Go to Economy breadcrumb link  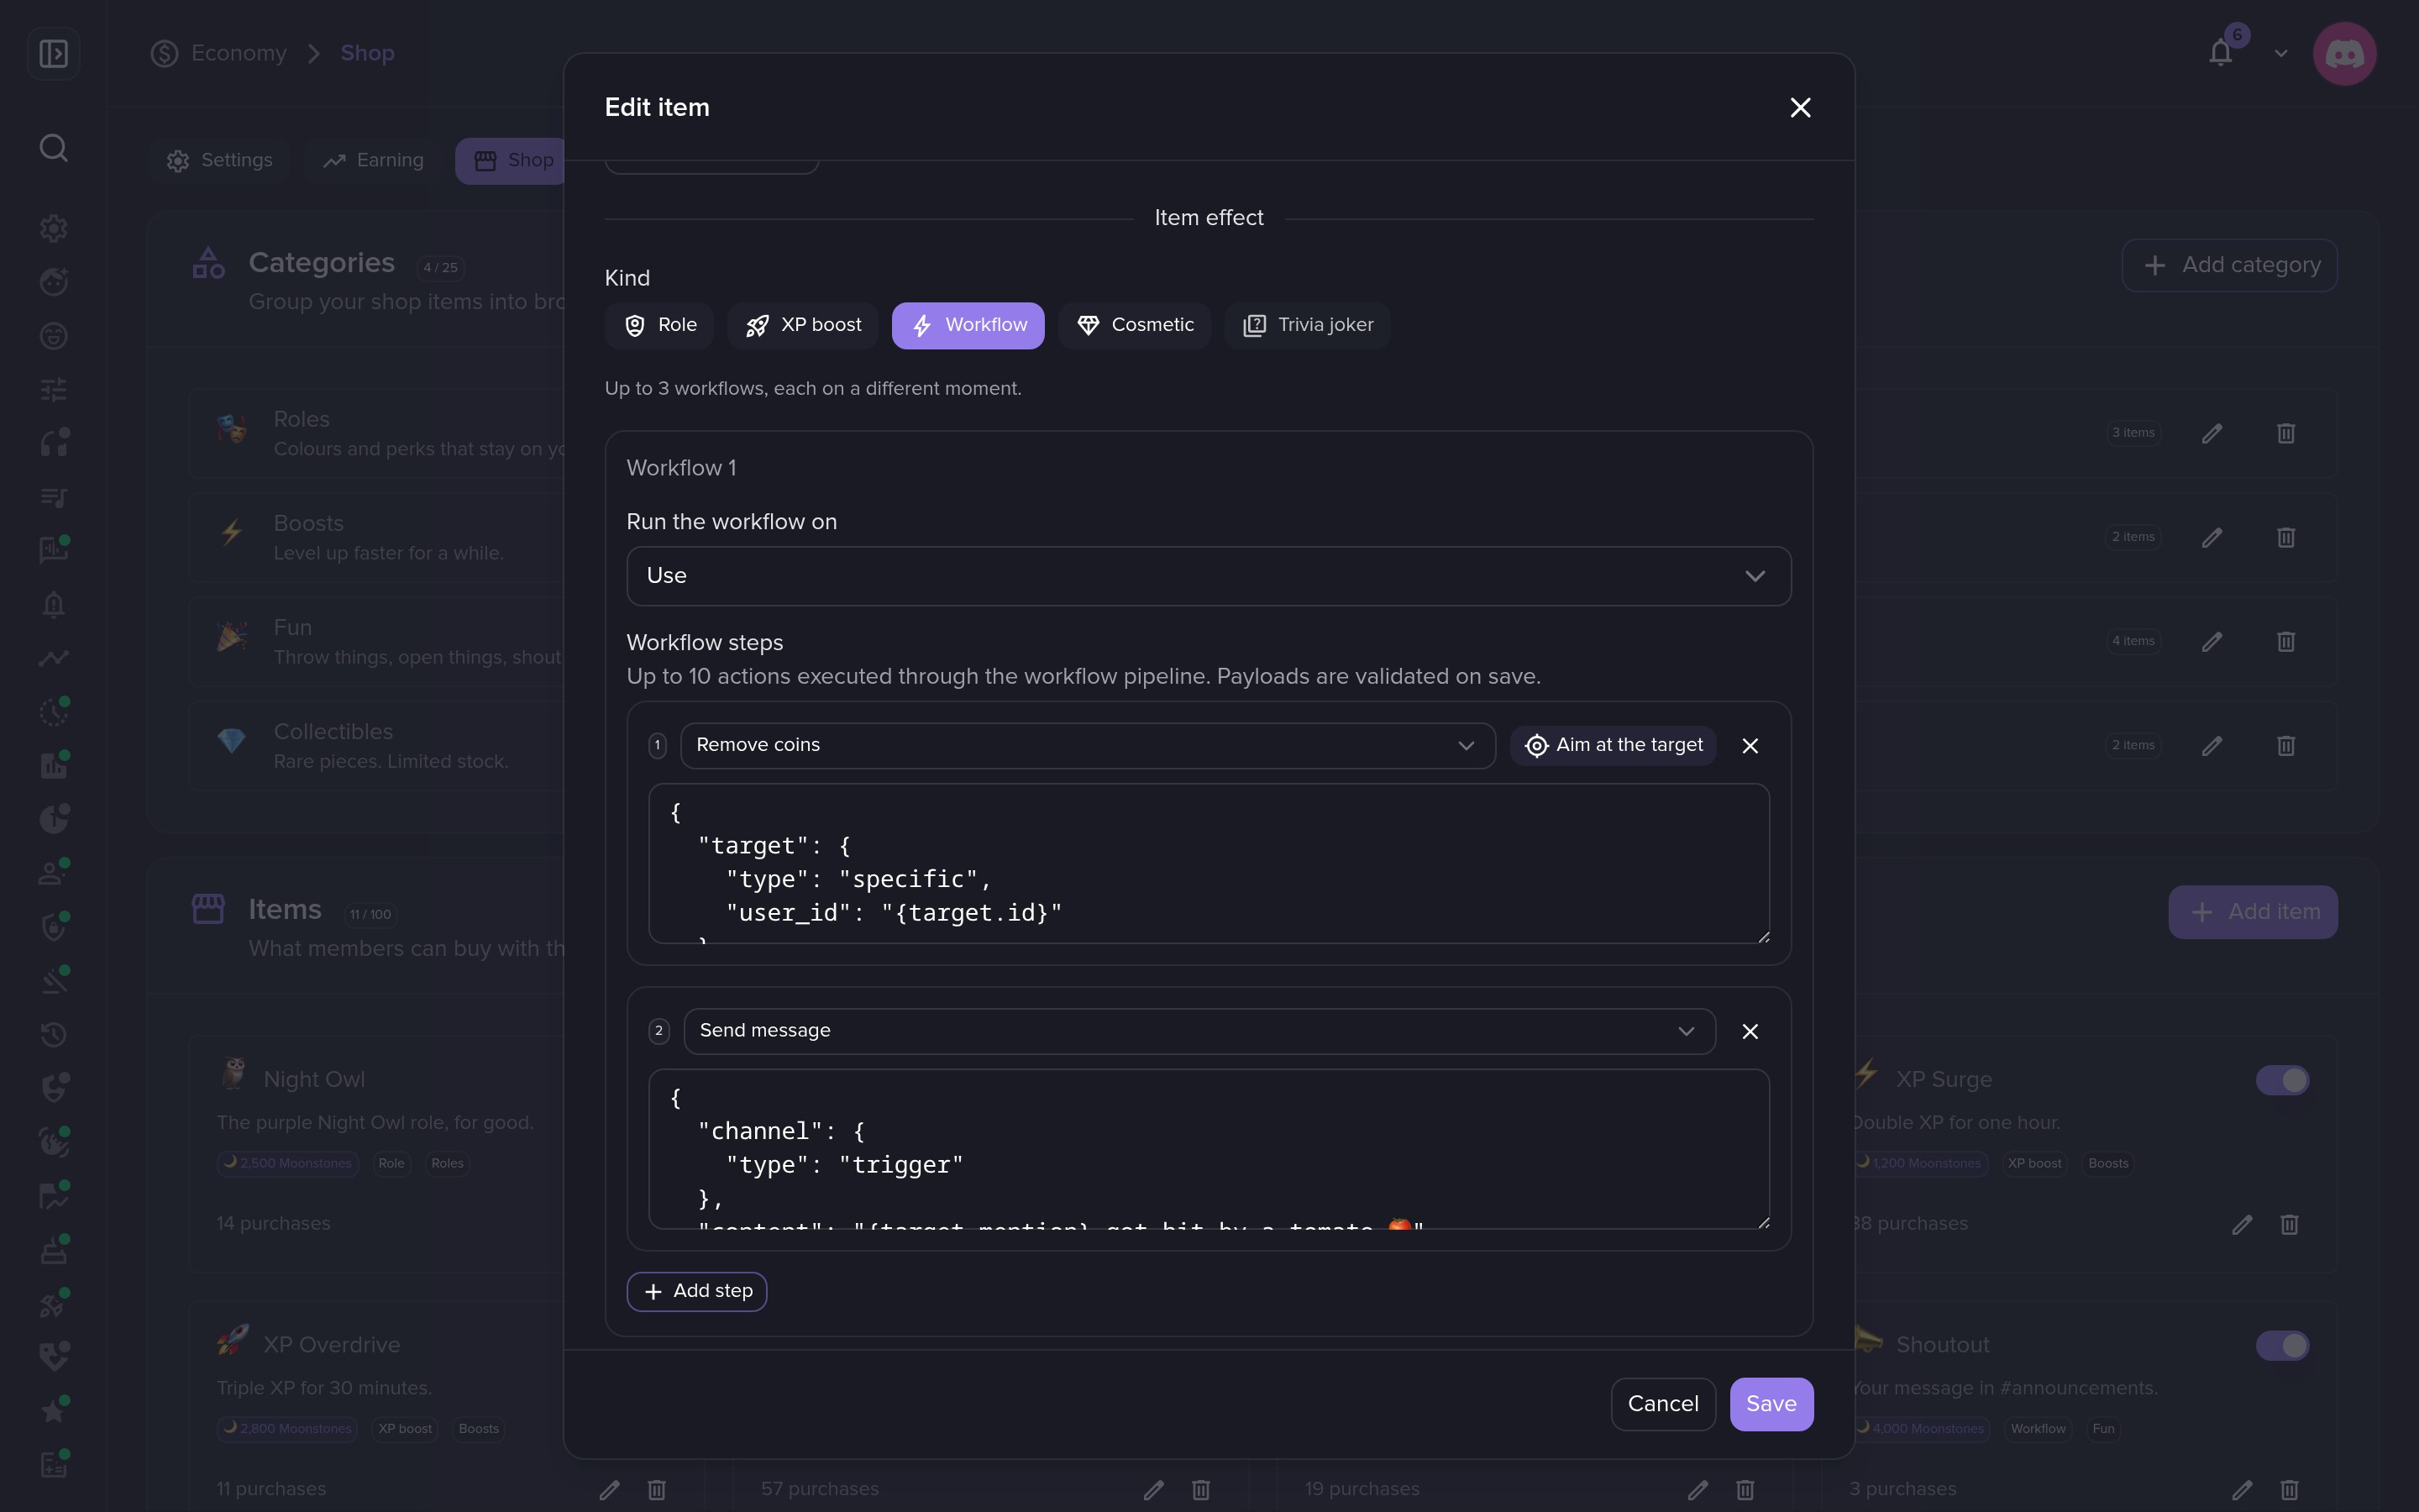click(239, 53)
